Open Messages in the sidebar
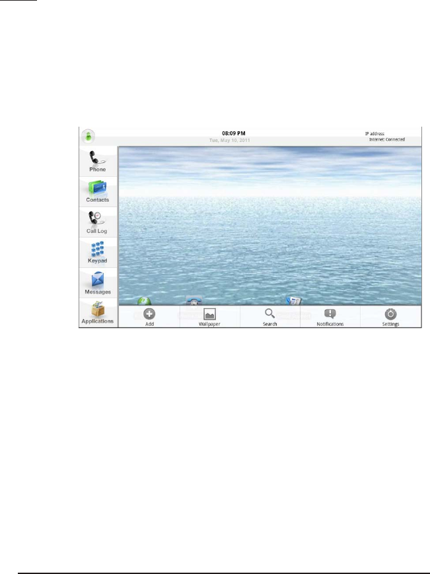 [x=98, y=283]
